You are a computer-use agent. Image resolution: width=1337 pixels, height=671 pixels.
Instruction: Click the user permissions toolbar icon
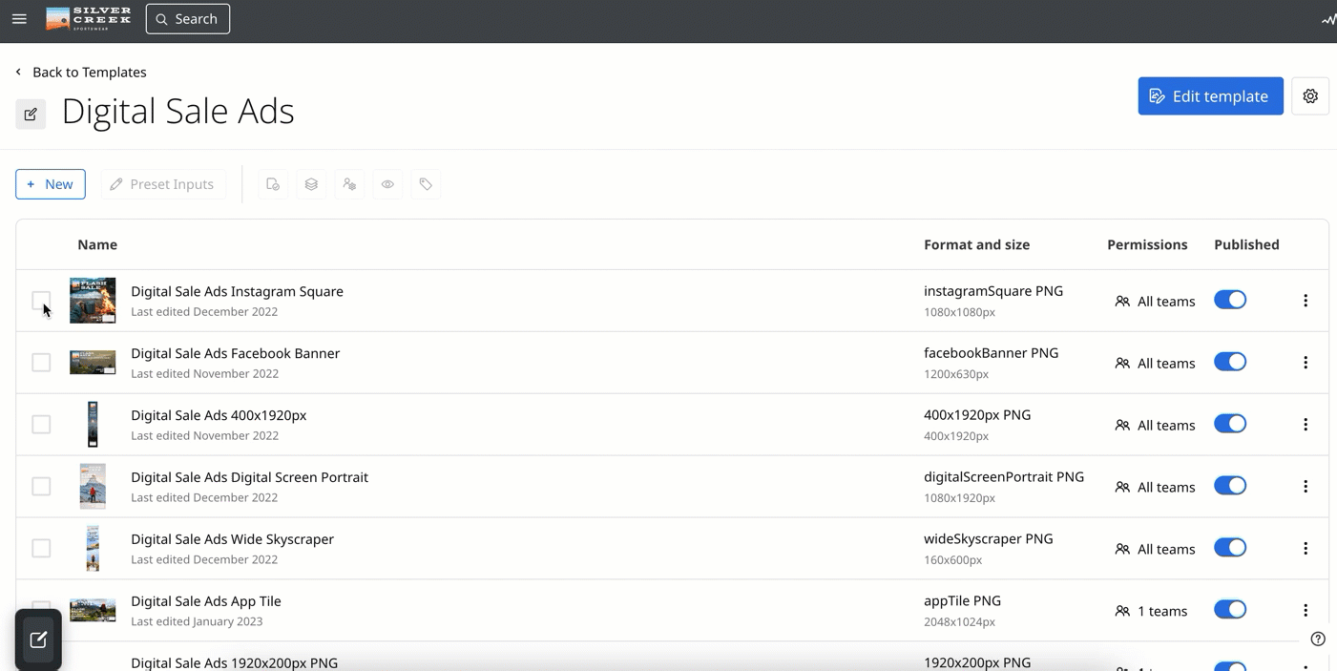point(349,184)
